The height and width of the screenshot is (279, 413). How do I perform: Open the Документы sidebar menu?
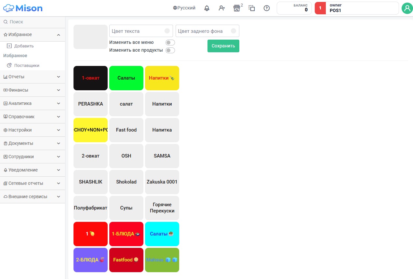33,144
